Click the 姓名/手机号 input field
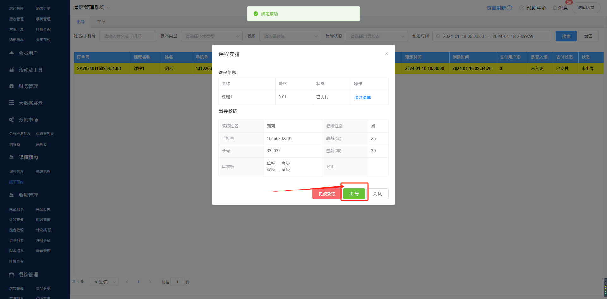607x299 pixels. click(128, 36)
